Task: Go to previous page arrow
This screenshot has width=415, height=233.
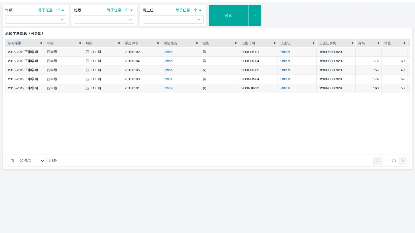Action: 377,161
